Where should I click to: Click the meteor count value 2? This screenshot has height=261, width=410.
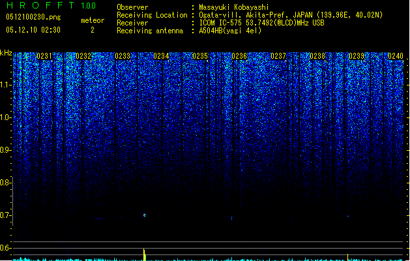click(x=93, y=30)
